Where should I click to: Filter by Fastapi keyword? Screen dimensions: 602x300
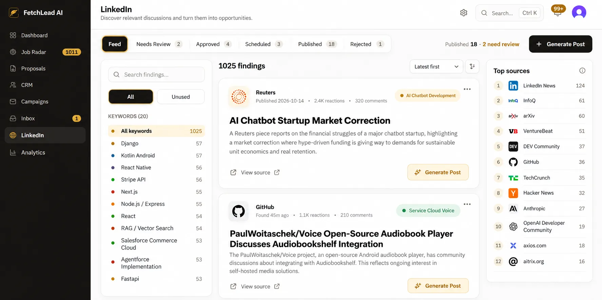click(156, 279)
